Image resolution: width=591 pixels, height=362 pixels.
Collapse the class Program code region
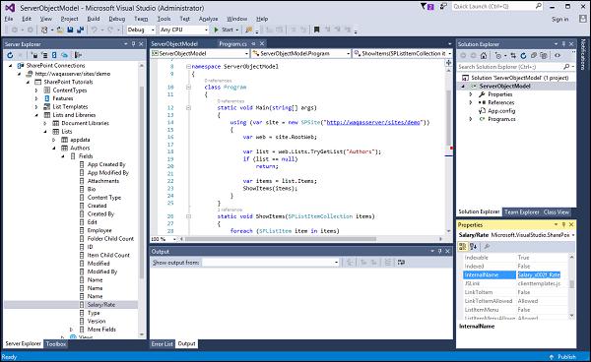(188, 87)
